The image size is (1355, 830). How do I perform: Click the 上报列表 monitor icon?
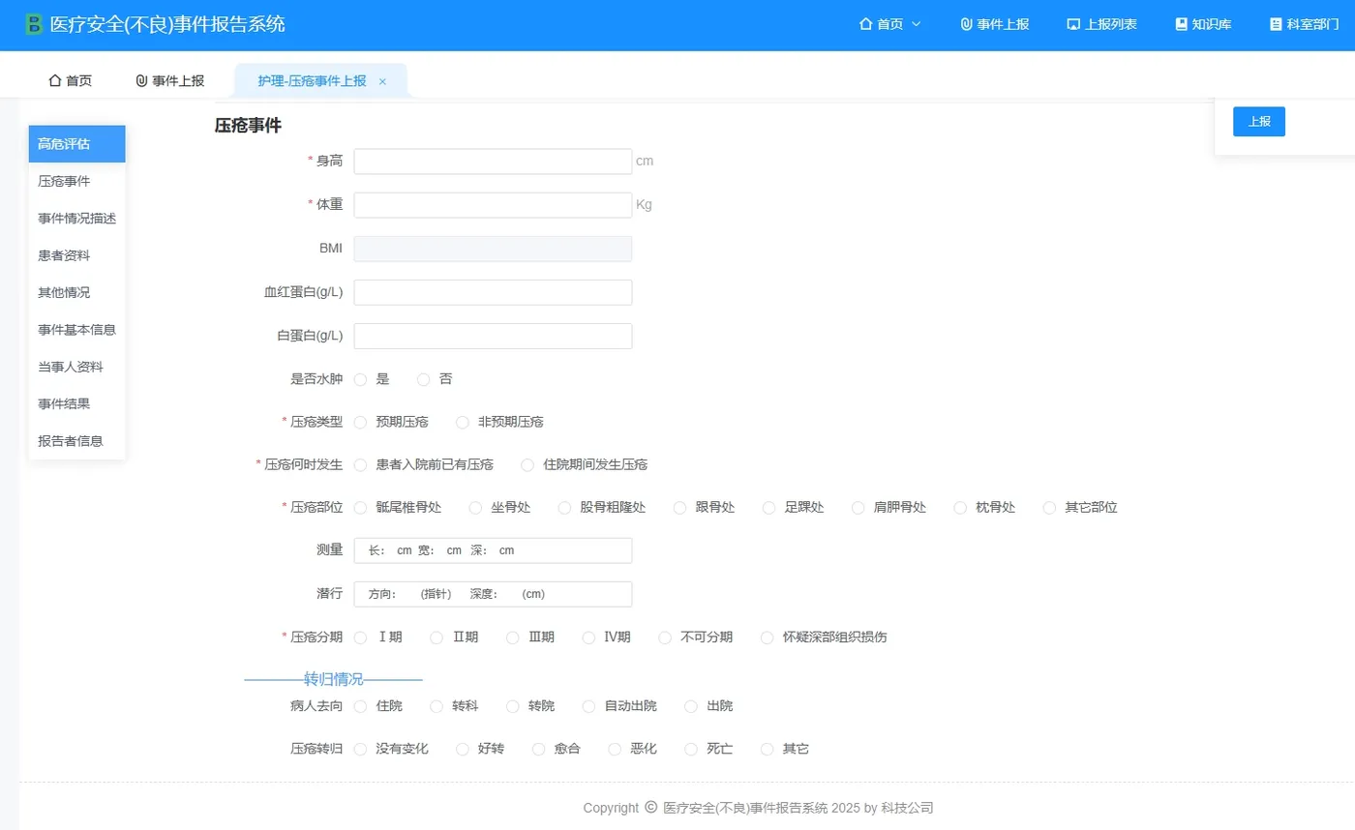point(1073,24)
